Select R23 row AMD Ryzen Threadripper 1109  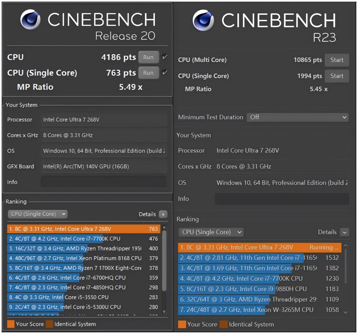pyautogui.click(x=260, y=299)
